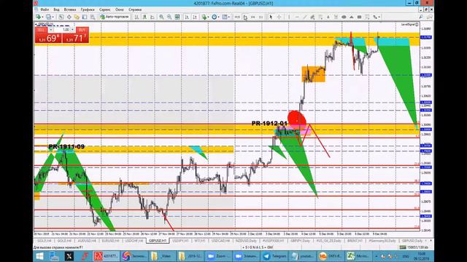Enable chart auto scroll icon

click(187, 17)
